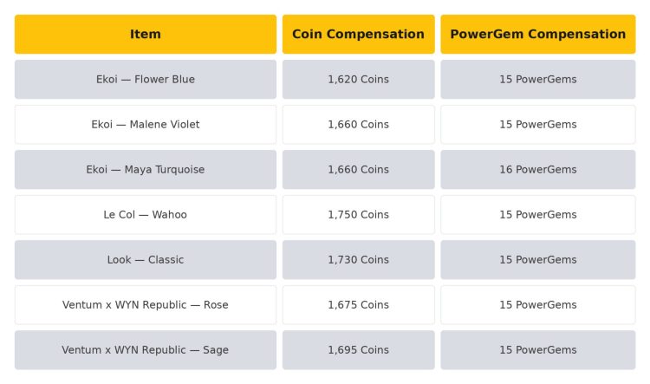Click the Sage row's 15 PowerGems cell
The width and height of the screenshot is (650, 384).
coord(538,350)
